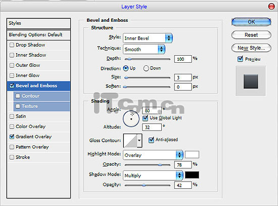Viewport: 278px width, 206px height.
Task: Enable the Texture sub-option checkbox
Action: 18,106
